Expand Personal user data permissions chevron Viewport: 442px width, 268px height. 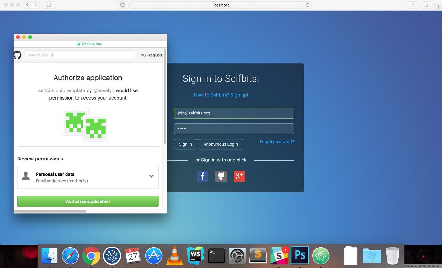pos(152,176)
